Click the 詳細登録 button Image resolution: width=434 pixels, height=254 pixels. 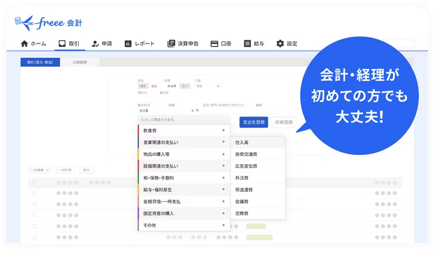[284, 123]
